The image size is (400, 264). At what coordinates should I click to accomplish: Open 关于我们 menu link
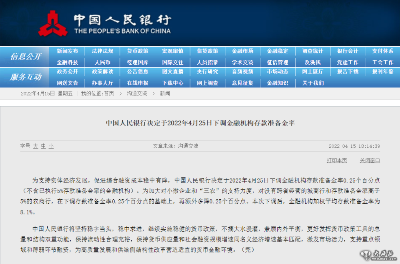click(312, 83)
